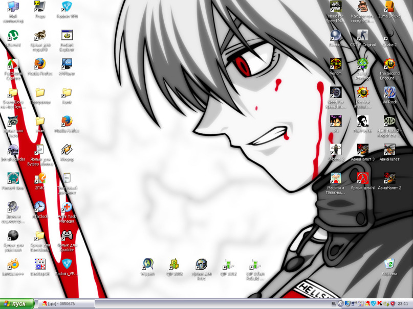Click the пуск Start button
This screenshot has width=413, height=309.
[x=17, y=304]
